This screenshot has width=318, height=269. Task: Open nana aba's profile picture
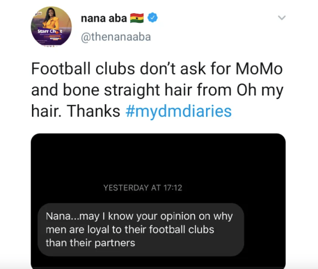[51, 26]
